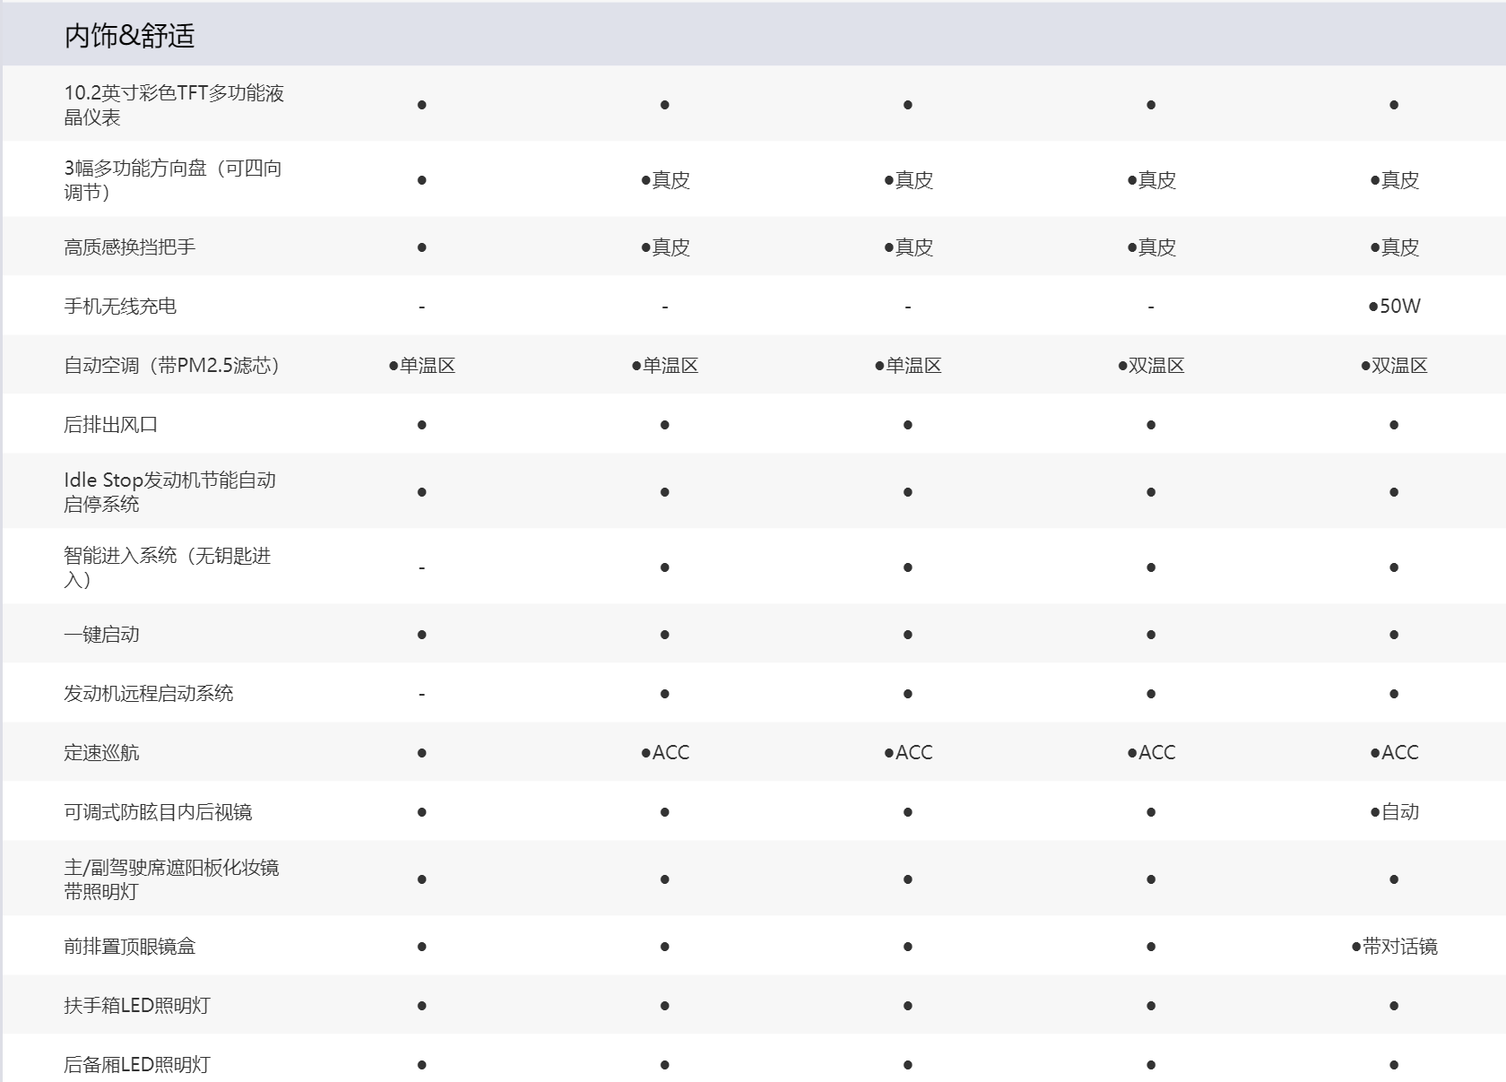
Task: Click the 可调式防眩目内后视镜 row label
Action: [158, 812]
